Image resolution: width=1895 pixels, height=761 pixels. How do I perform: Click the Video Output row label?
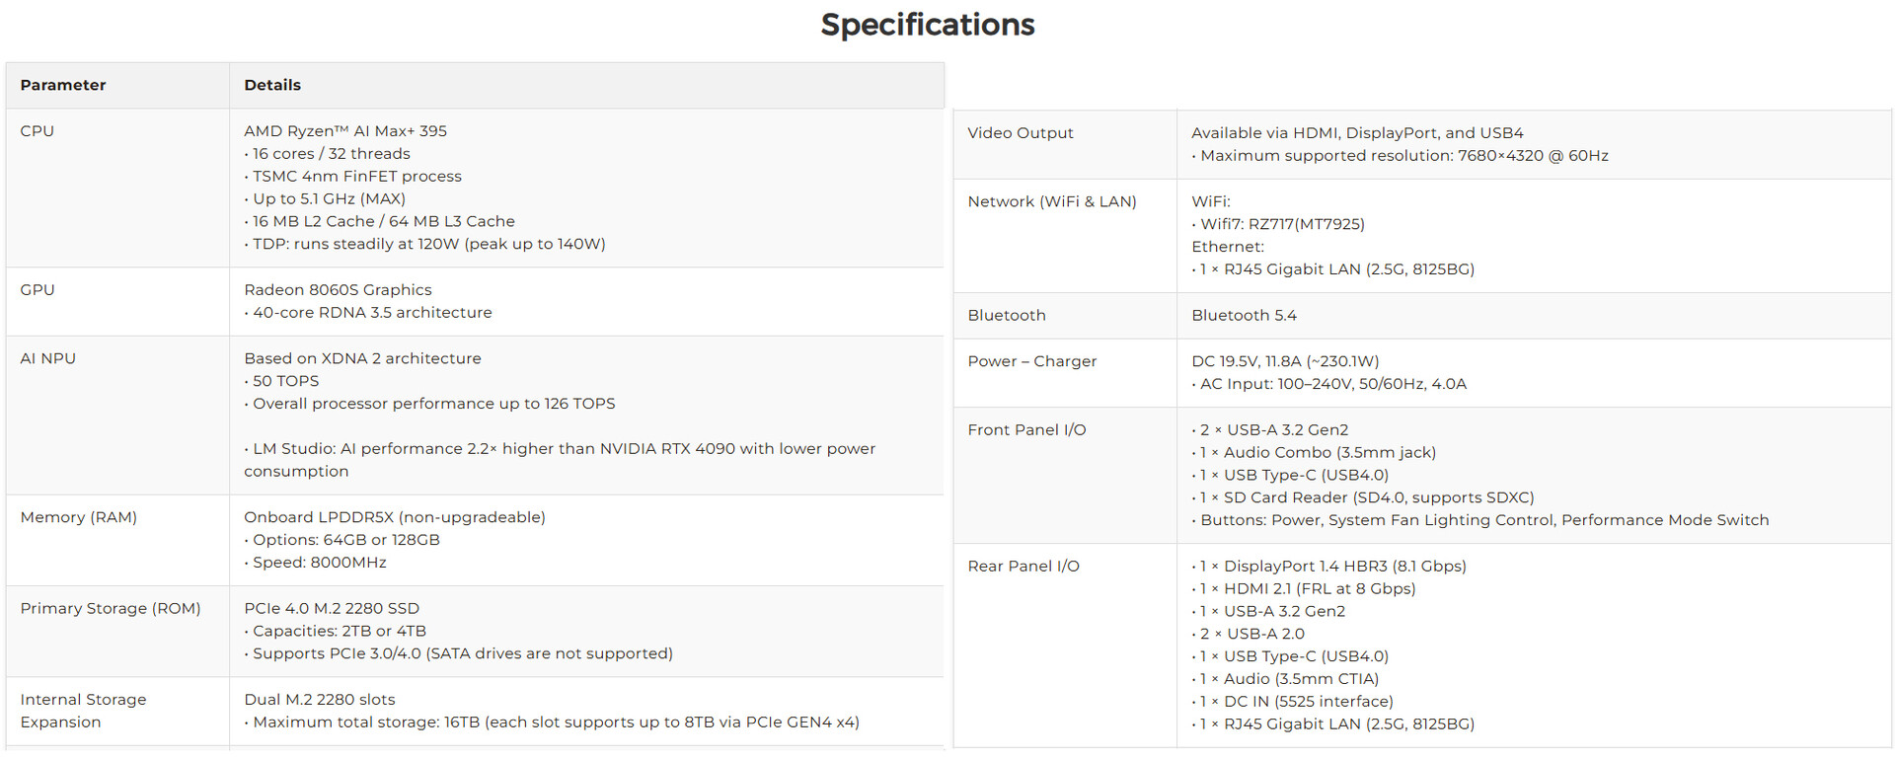pos(1021,133)
